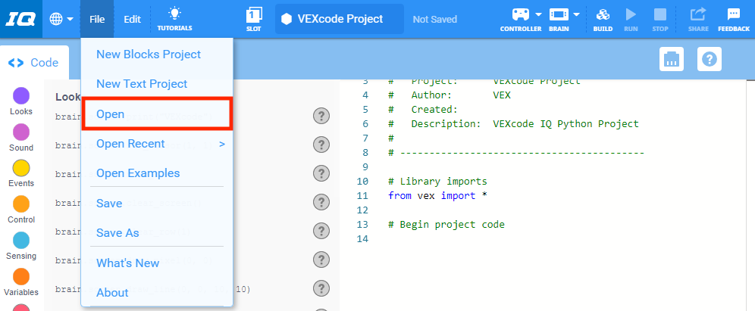Click the Not Saved status text
Viewport: 755px width, 311px height.
coord(435,20)
